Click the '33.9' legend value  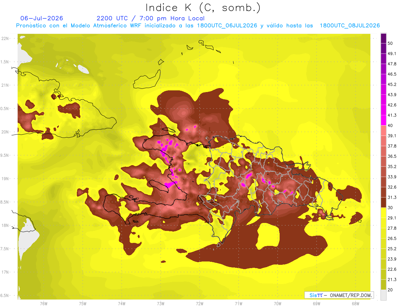click(392, 177)
